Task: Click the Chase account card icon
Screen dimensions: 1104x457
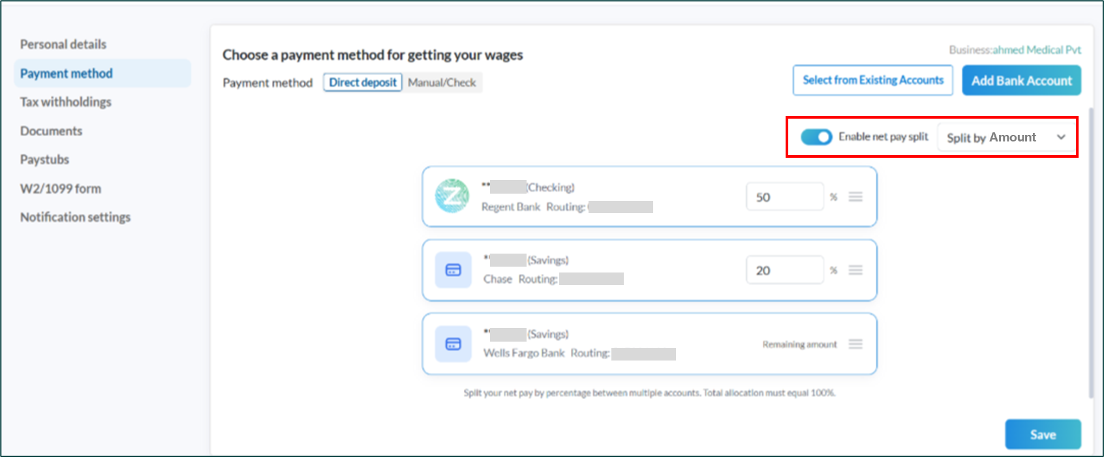Action: (x=453, y=270)
